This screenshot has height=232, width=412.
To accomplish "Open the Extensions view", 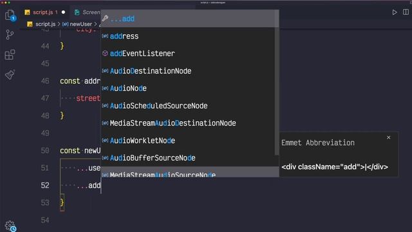I will tap(10, 55).
